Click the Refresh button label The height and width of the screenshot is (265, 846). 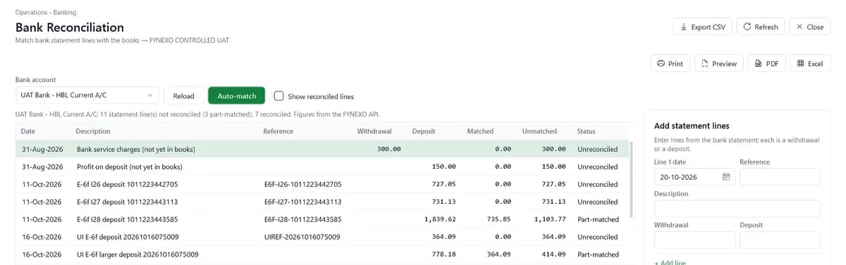pyautogui.click(x=766, y=27)
